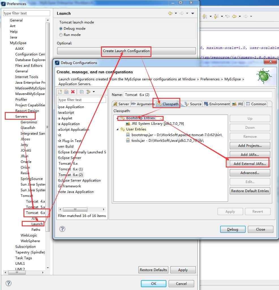Image resolution: width=279 pixels, height=290 pixels.
Task: Open Back history dropdown in Preferences header
Action: tap(176, 13)
